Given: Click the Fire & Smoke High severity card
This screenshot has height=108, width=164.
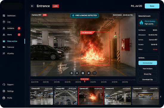Looking at the screenshot, I should point(148,22).
